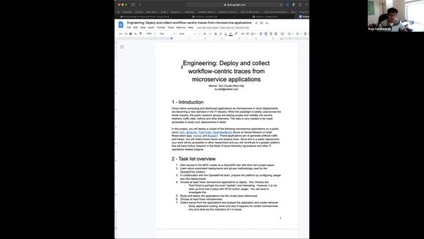Open the Arial font dropdown
The width and height of the screenshot is (424, 239).
187,34
